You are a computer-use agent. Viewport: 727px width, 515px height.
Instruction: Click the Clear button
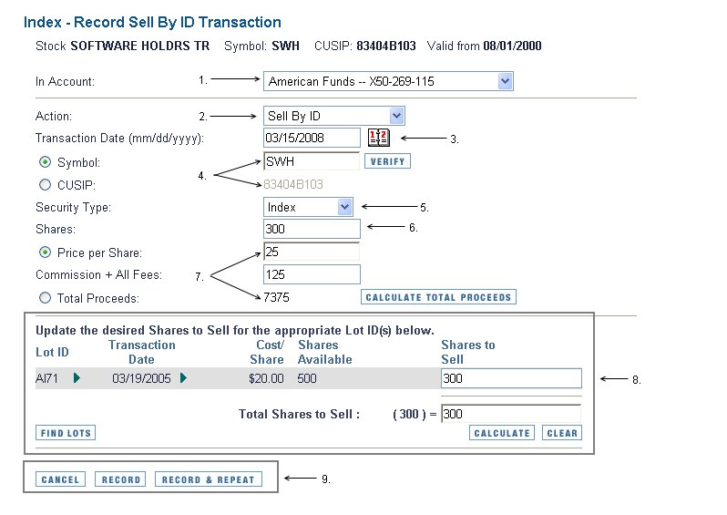(562, 433)
